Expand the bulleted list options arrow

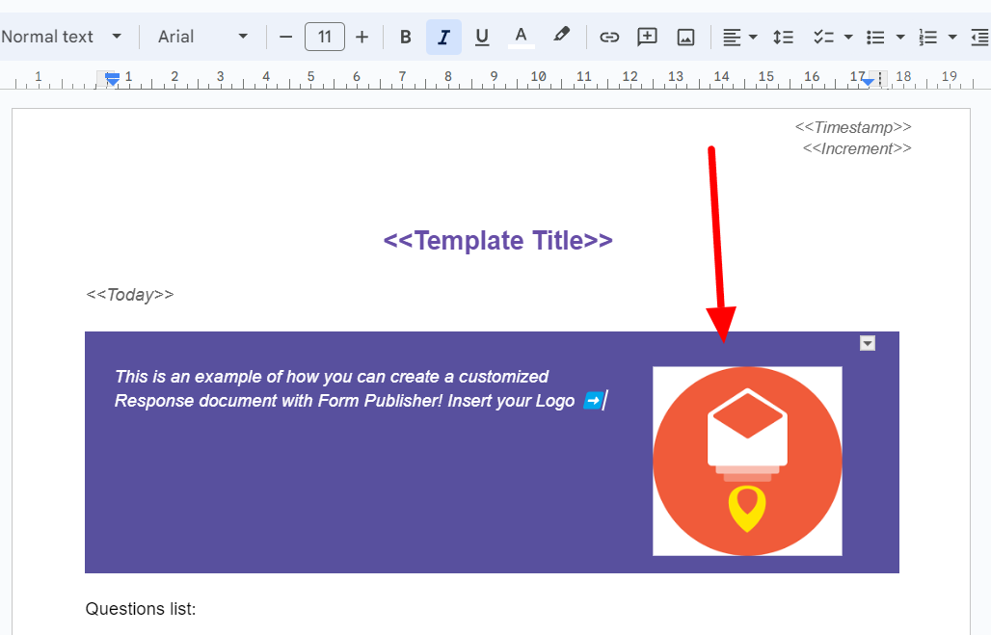(900, 37)
